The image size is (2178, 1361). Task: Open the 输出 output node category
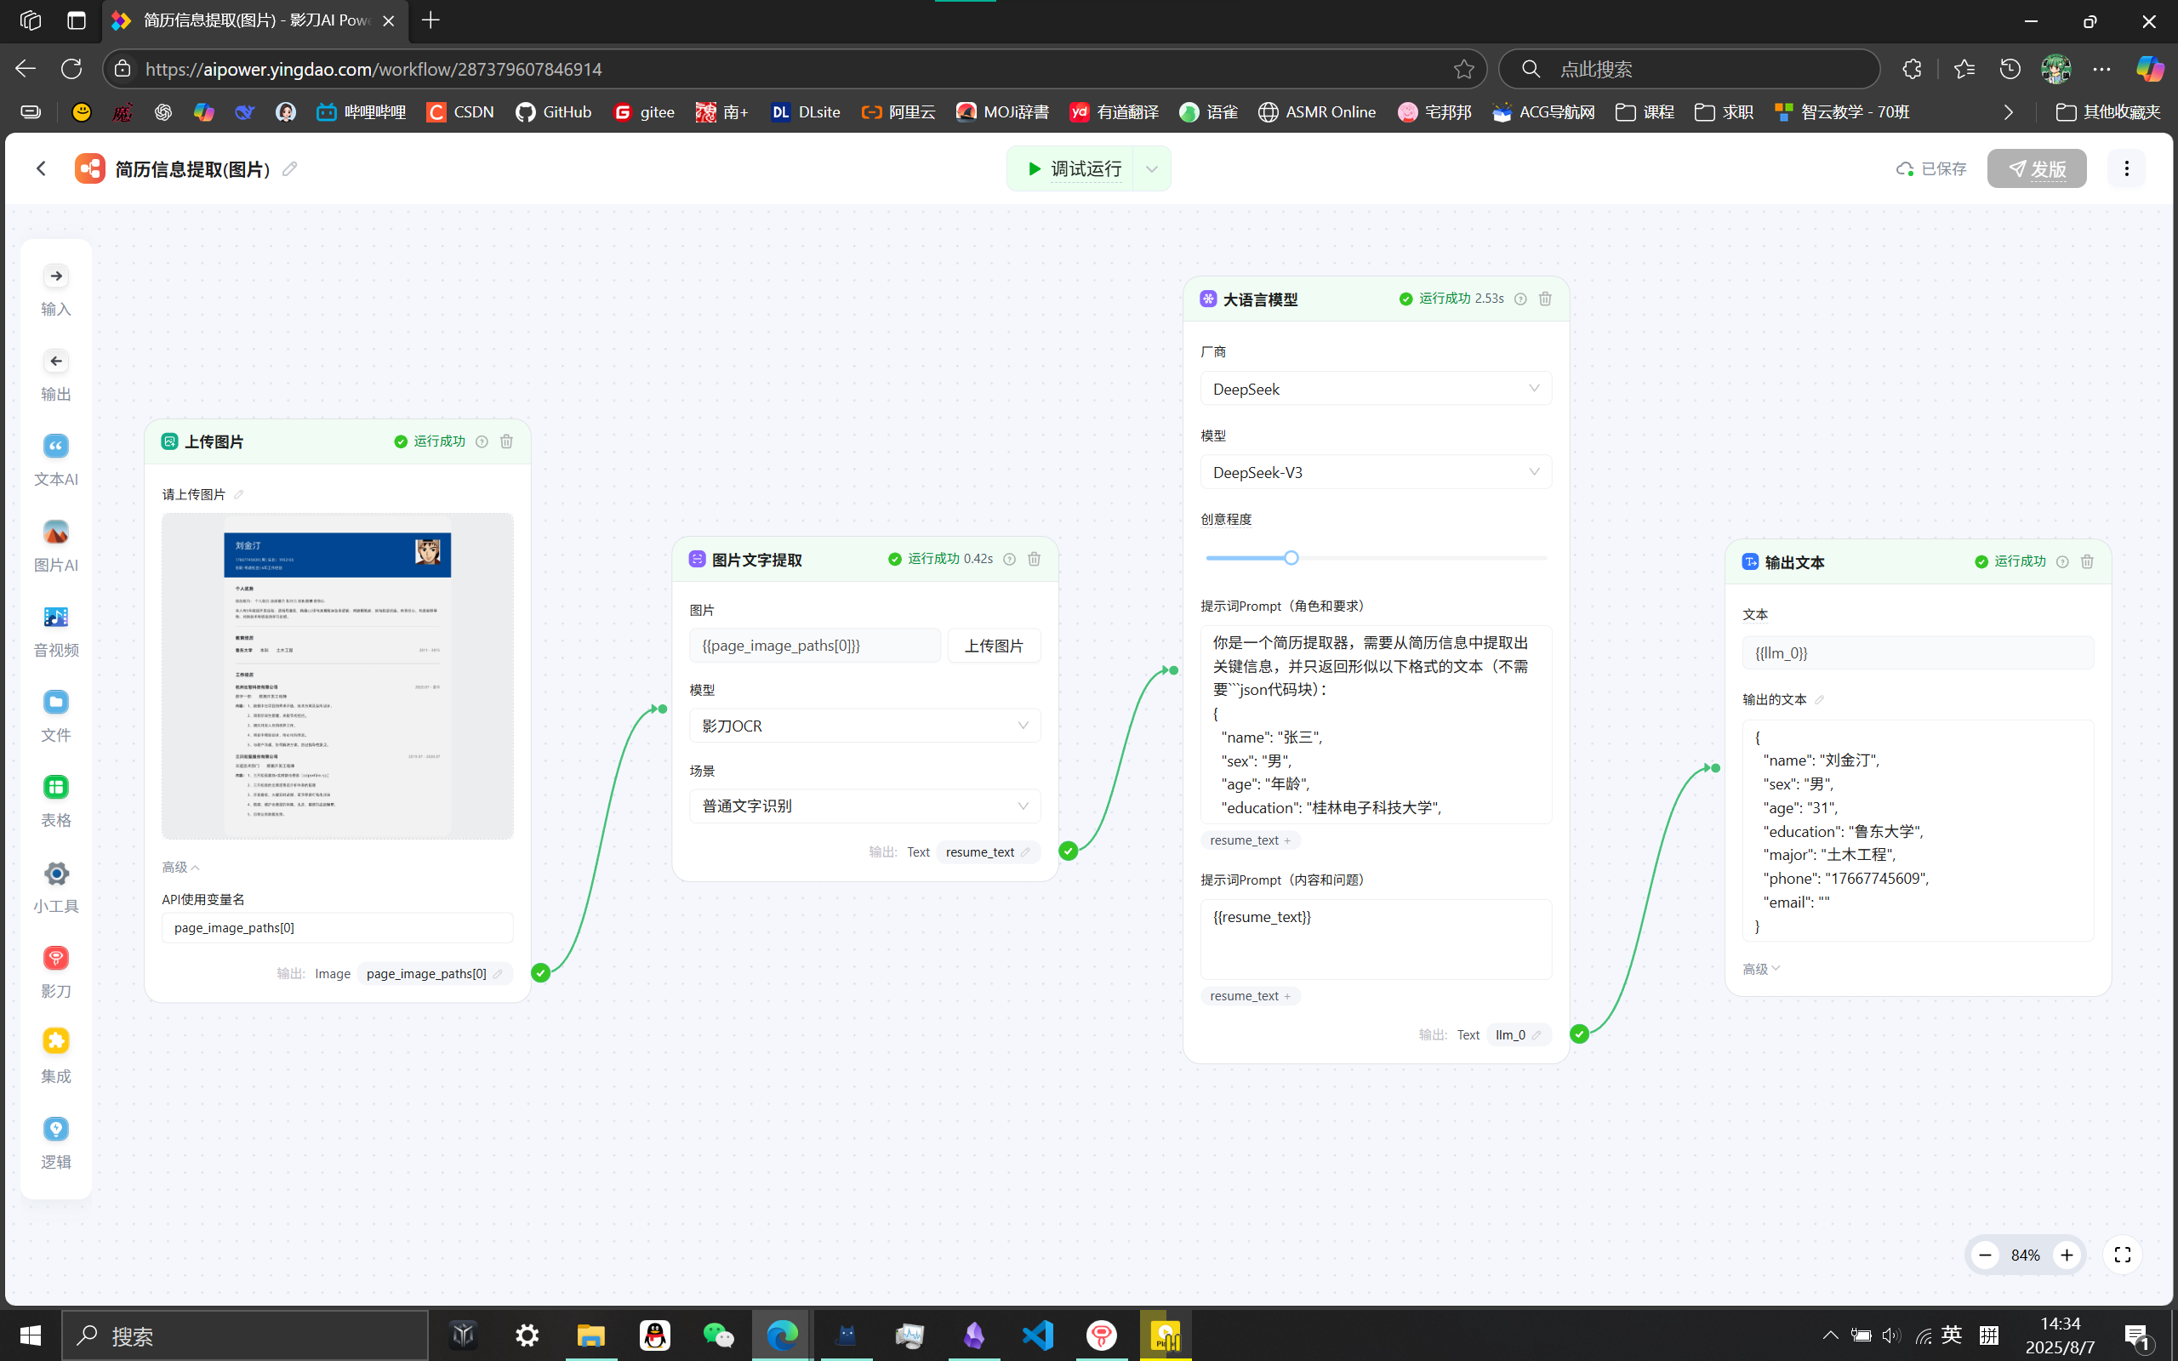(56, 376)
